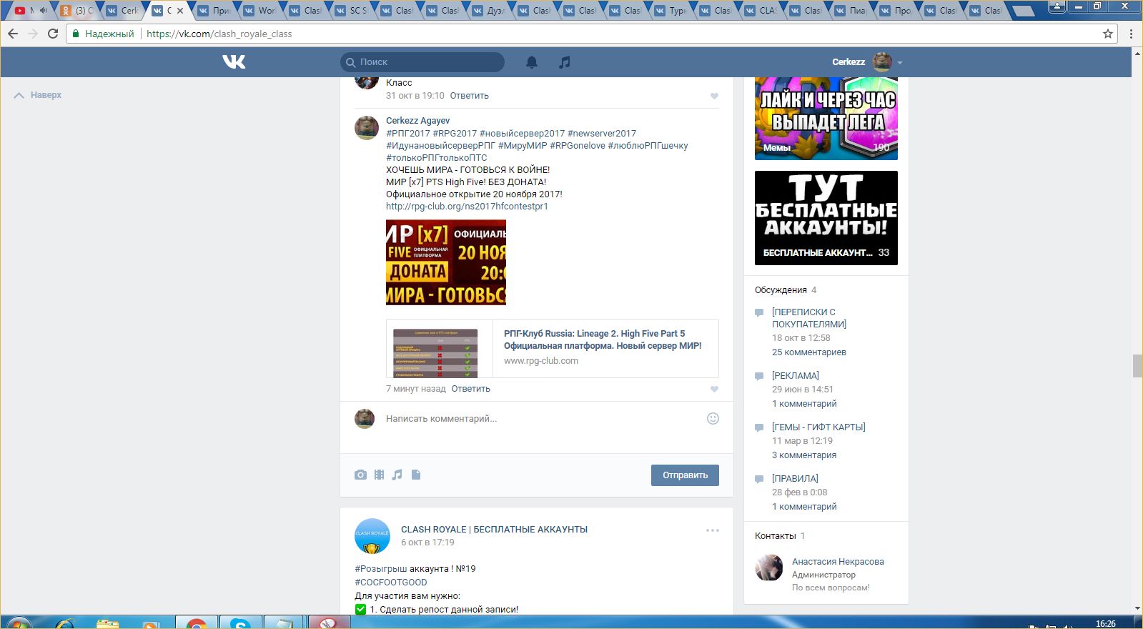This screenshot has height=629, width=1143.
Task: Switch to Google Chrome in the taskbar
Action: pos(197,623)
